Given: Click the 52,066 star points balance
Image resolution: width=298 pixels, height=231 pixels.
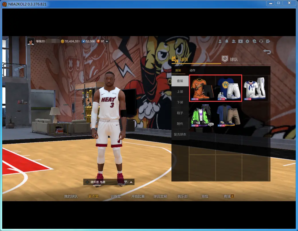Looking at the screenshot, I should pos(90,41).
